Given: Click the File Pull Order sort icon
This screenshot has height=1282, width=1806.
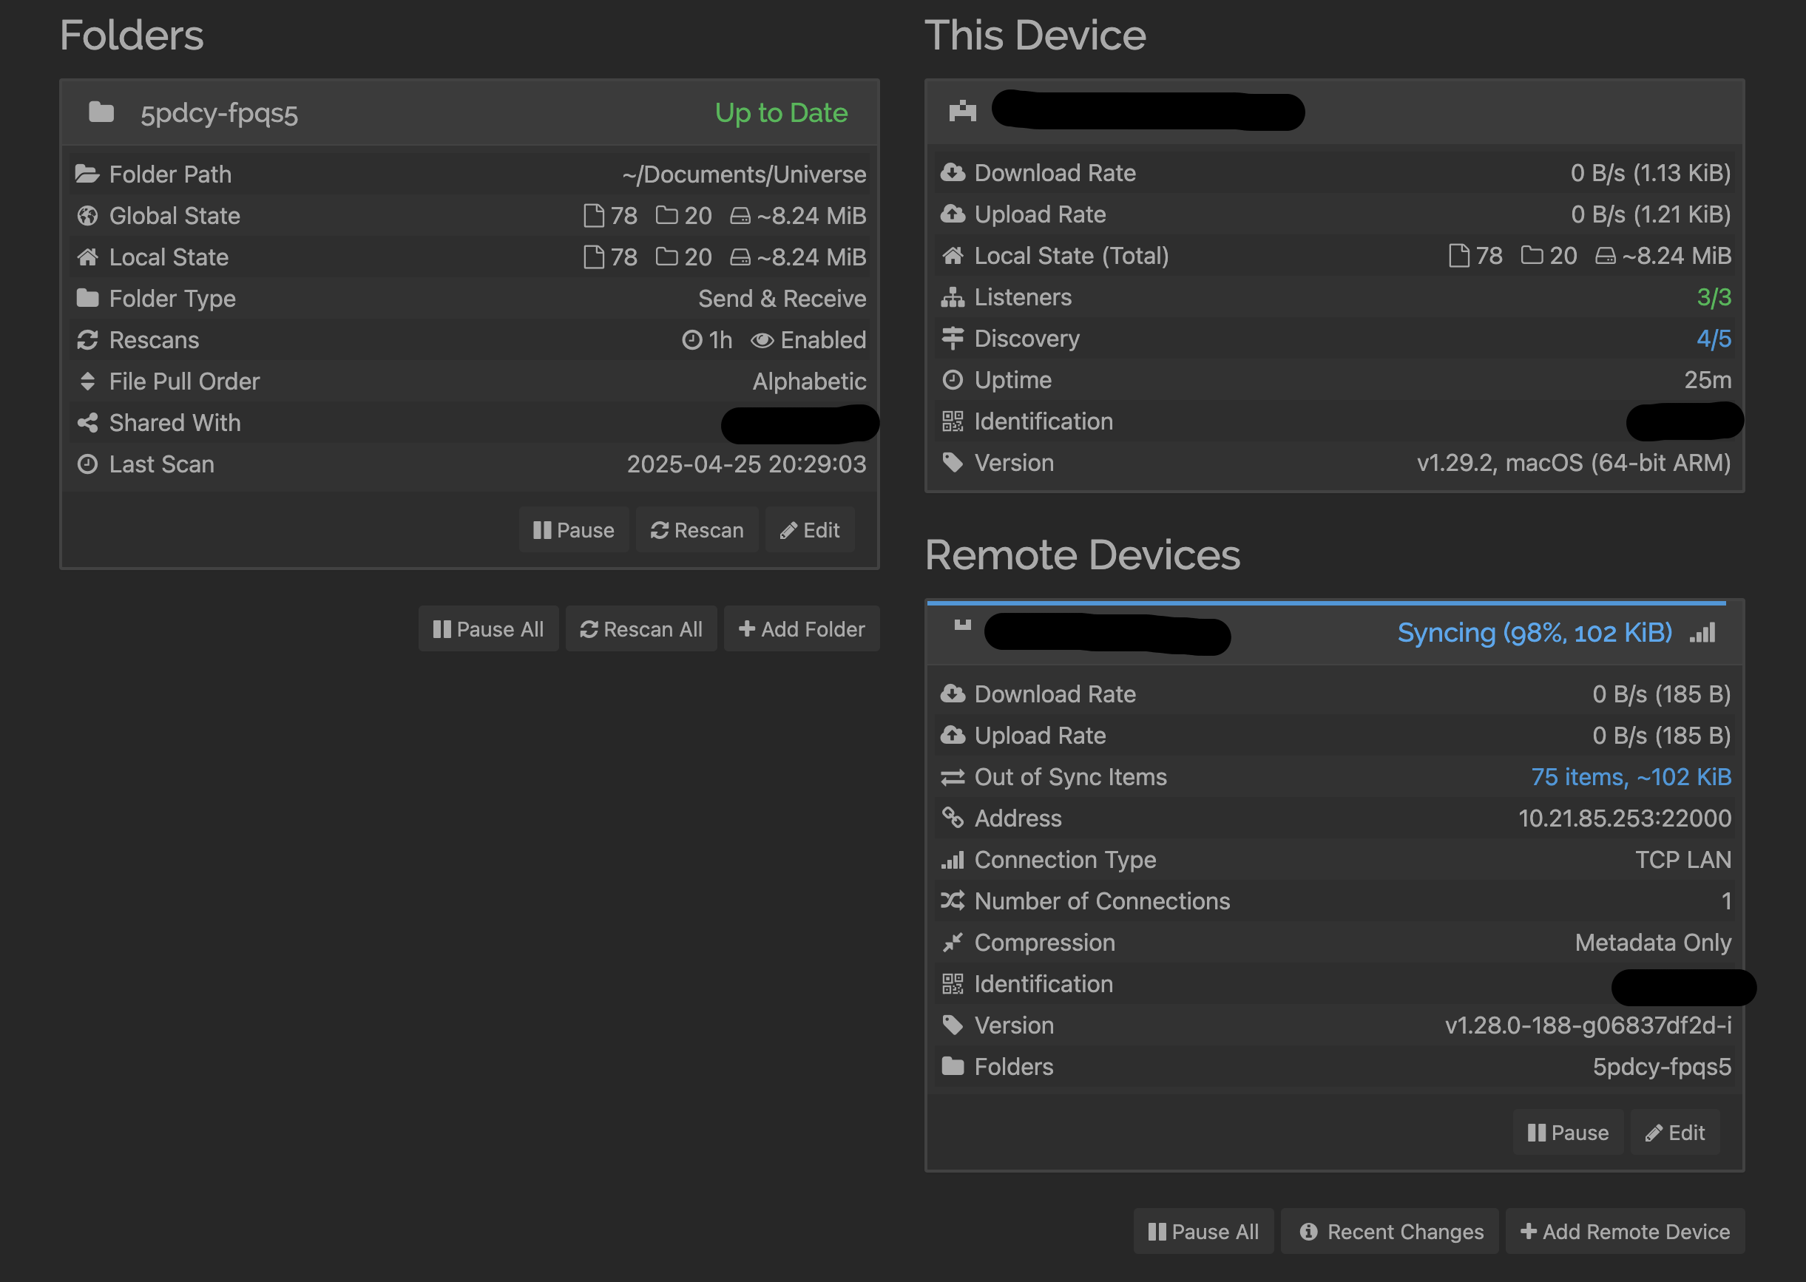Looking at the screenshot, I should tap(87, 381).
